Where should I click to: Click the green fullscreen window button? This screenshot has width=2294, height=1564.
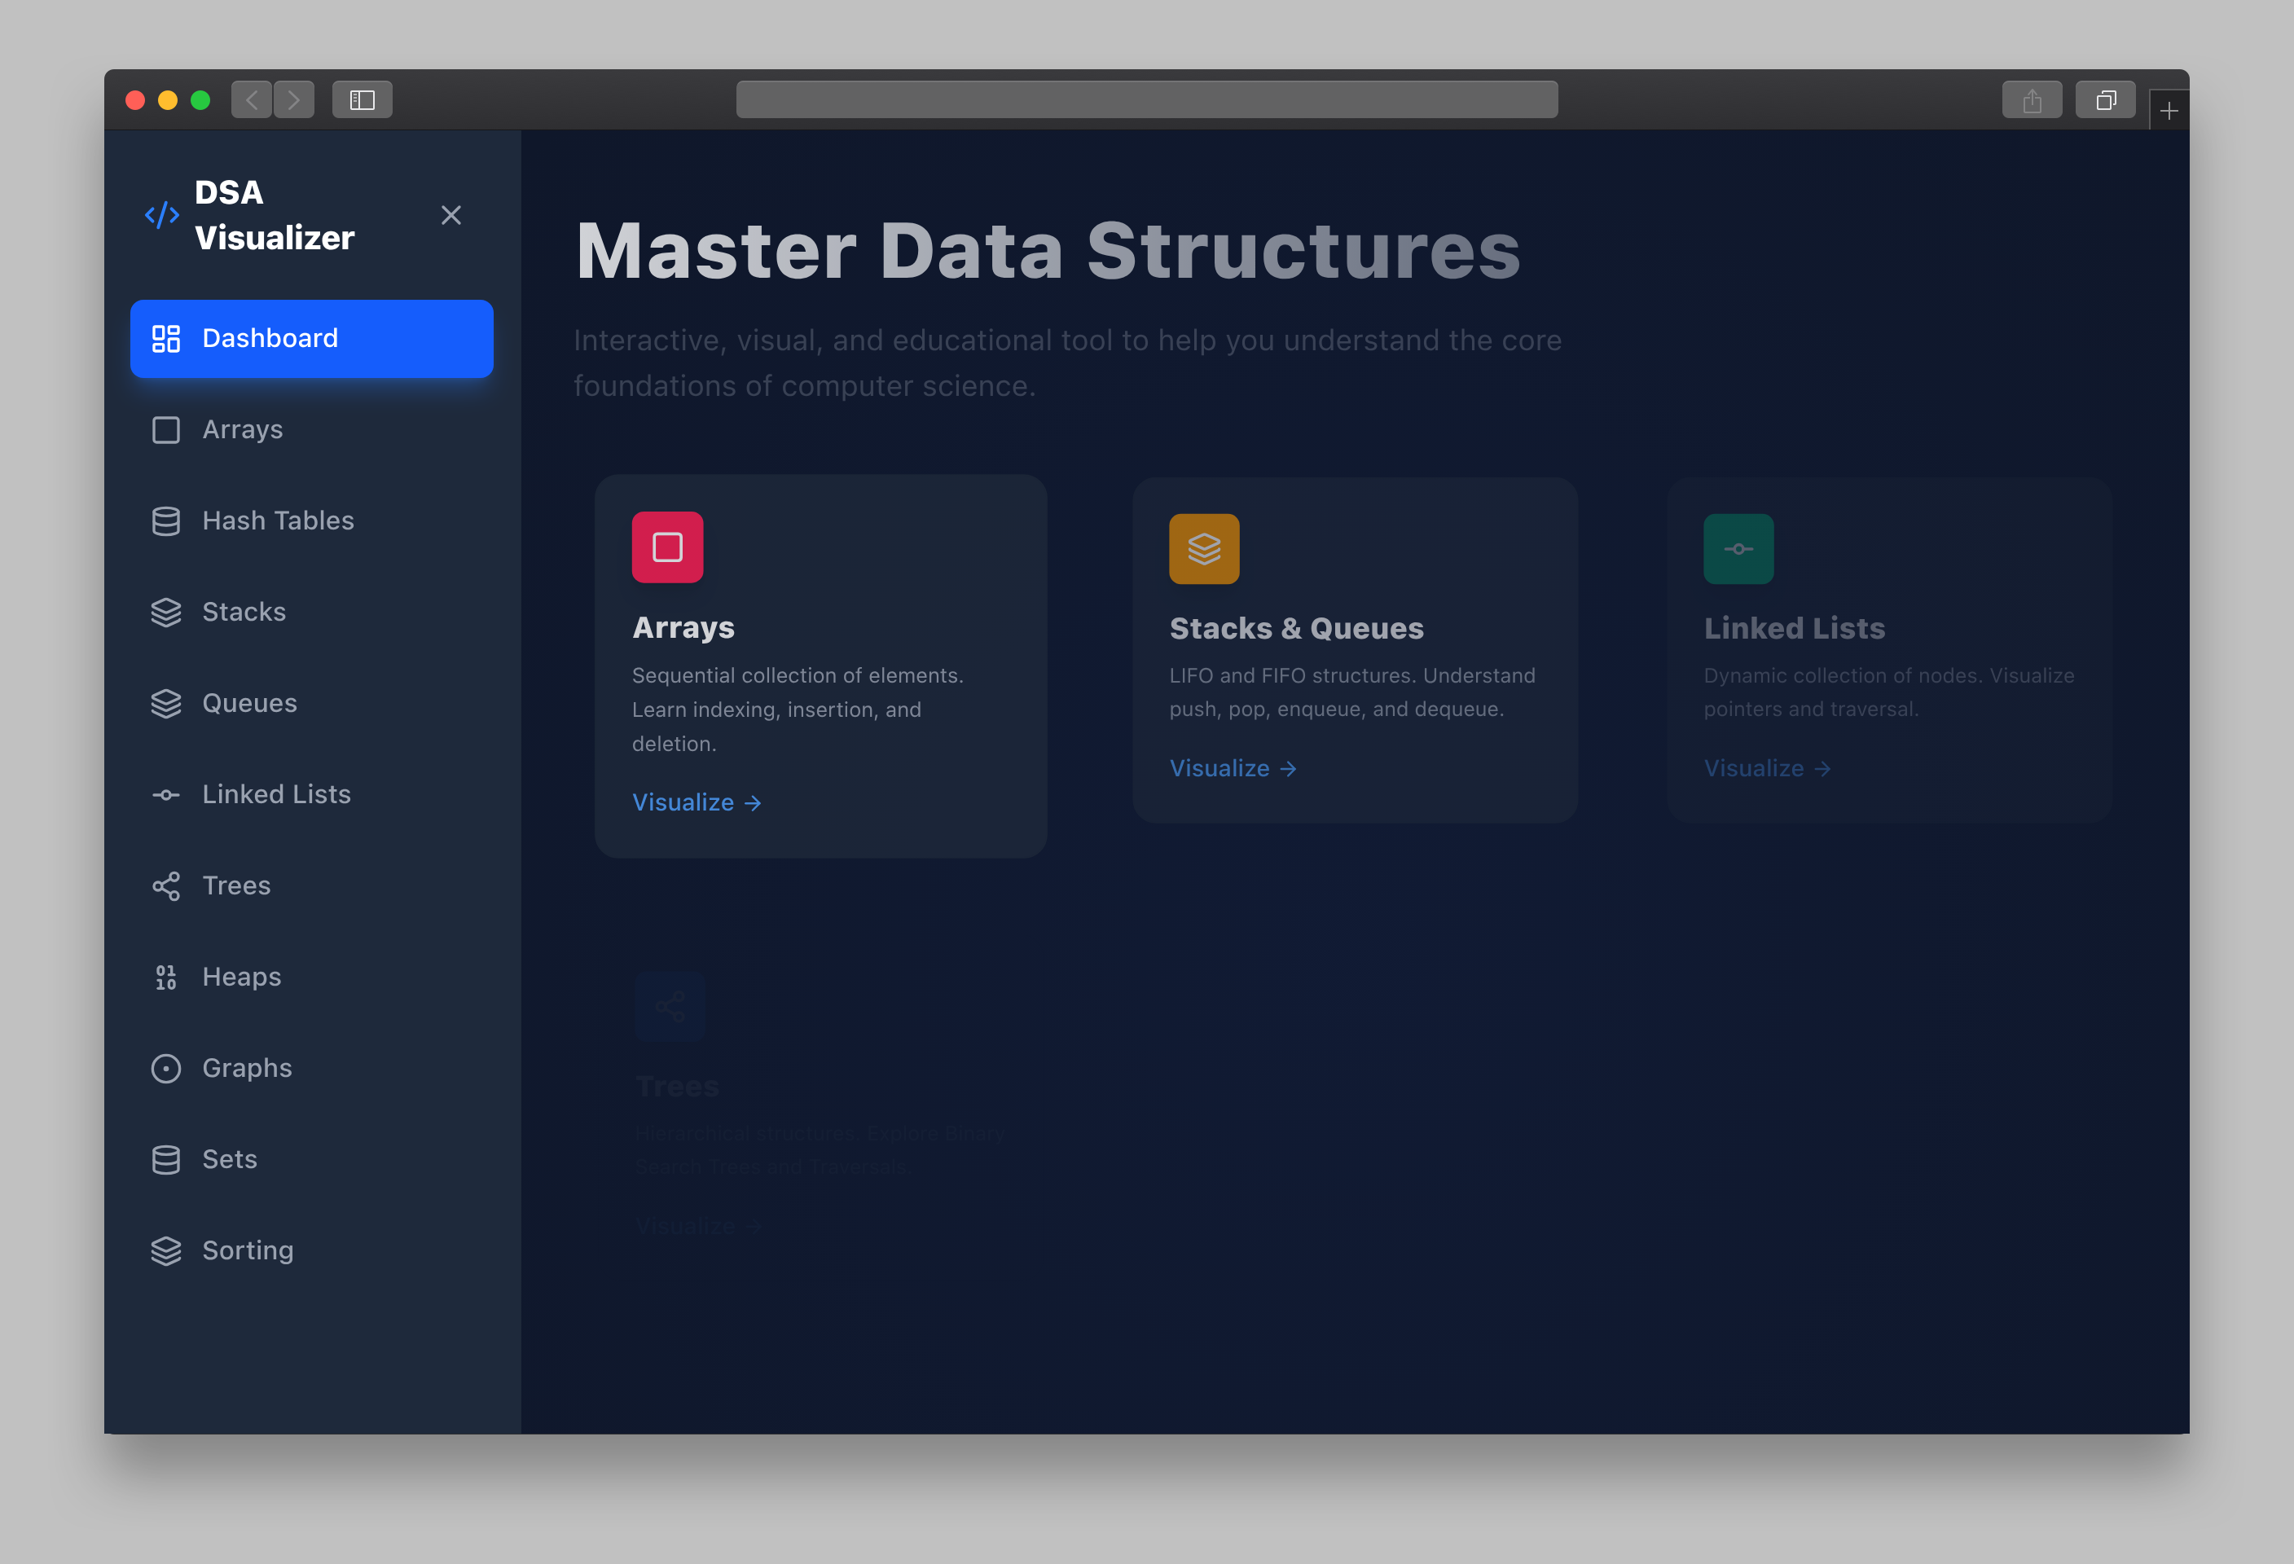tap(200, 101)
